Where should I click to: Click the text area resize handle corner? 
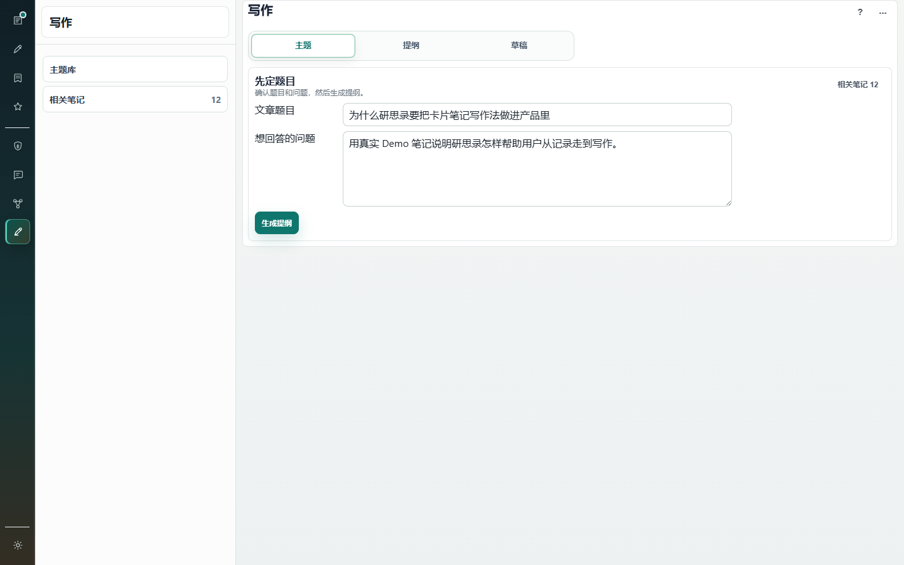(x=728, y=203)
